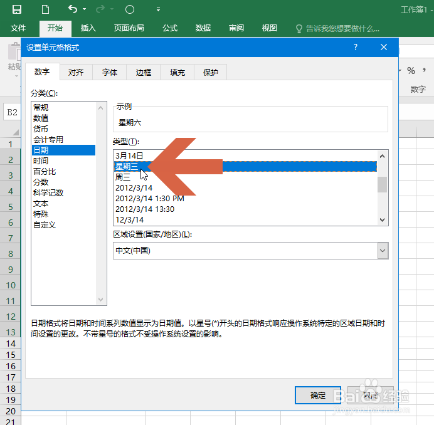This screenshot has height=425, width=434.
Task: Select the 保护 dialog tab
Action: [x=211, y=73]
